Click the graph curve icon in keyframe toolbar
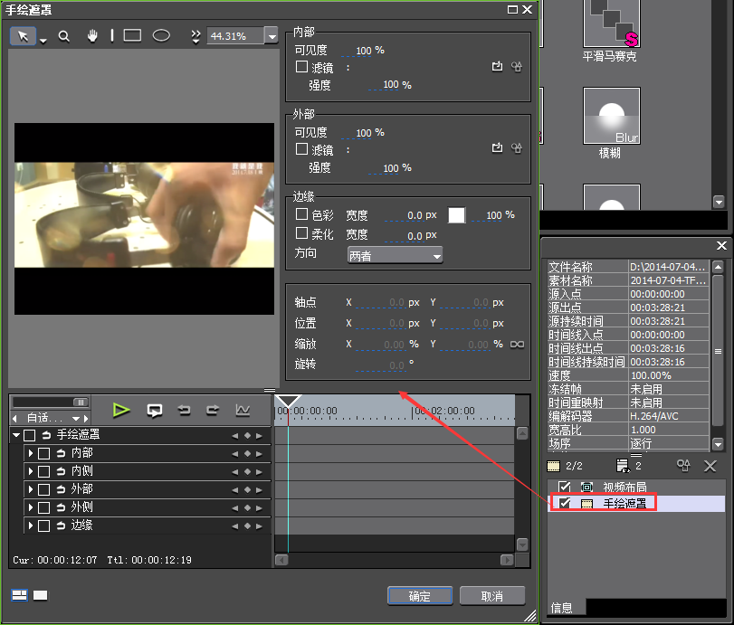Screen dimensions: 734x625 [243, 410]
